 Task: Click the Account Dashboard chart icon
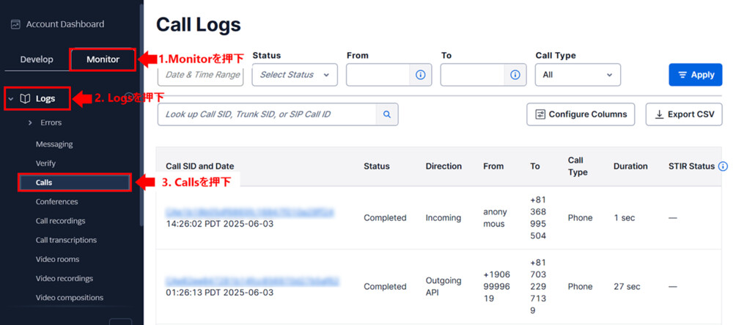pos(15,24)
